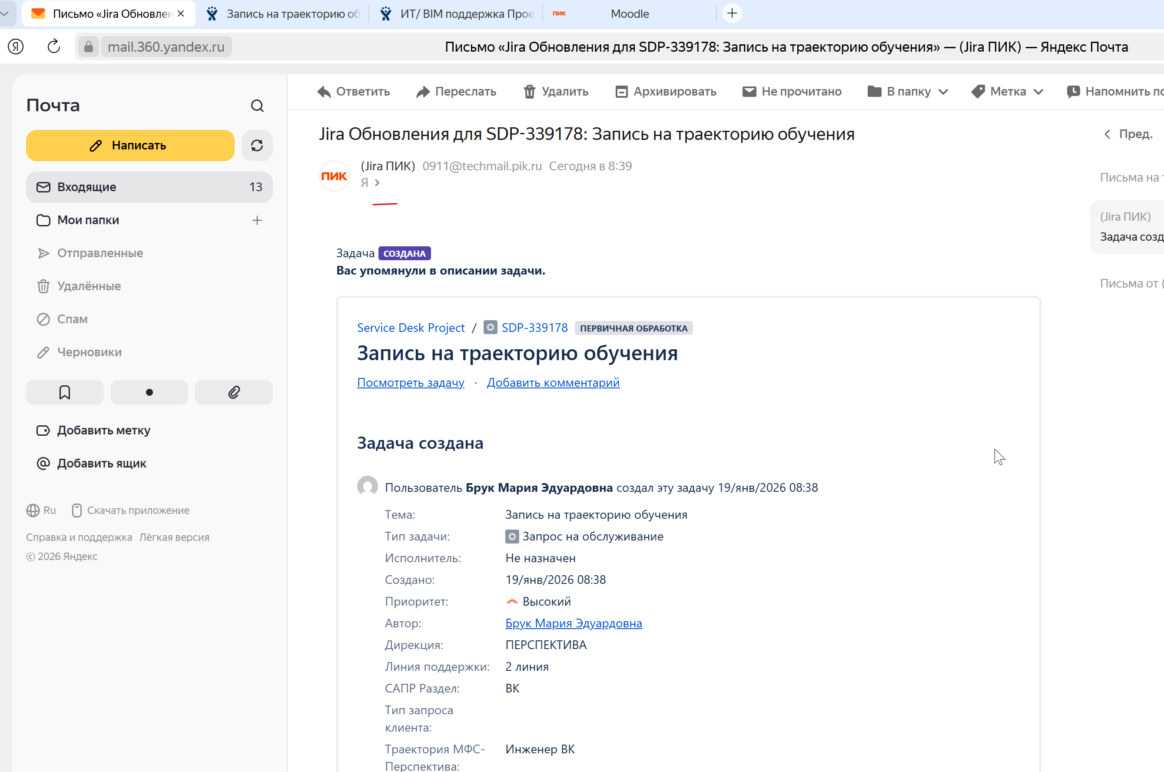Screen dimensions: 1164x772
Task: Open Метка dropdown menu
Action: tap(1007, 92)
